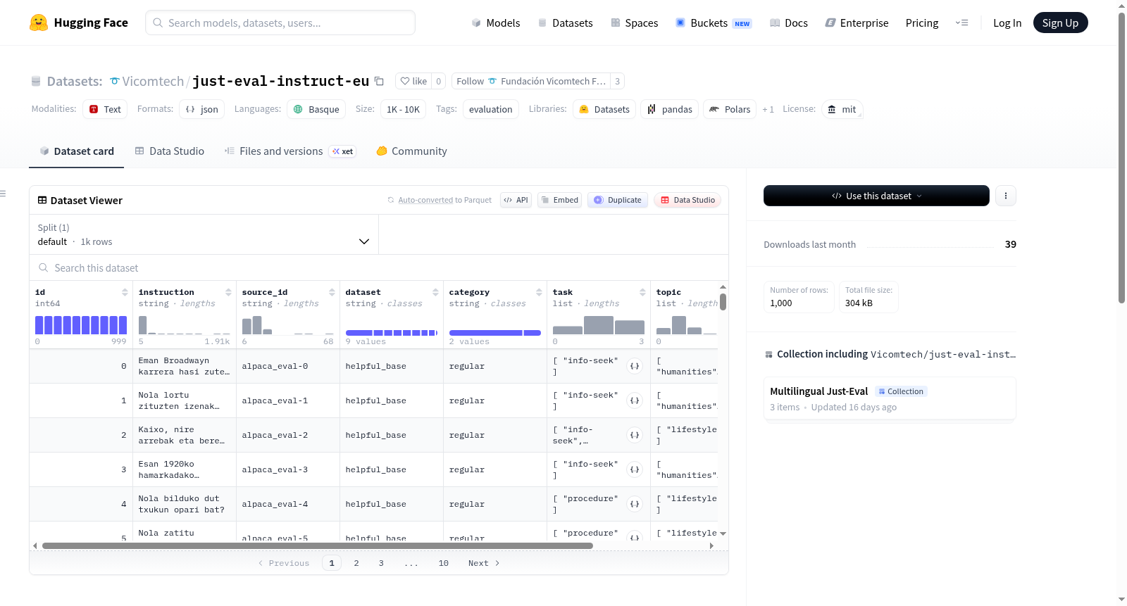
Task: Filter by the json format tag
Action: point(202,109)
